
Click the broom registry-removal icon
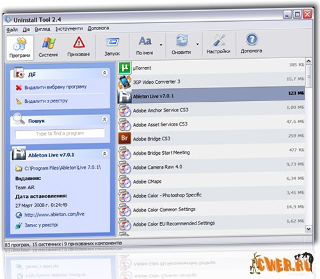point(19,101)
